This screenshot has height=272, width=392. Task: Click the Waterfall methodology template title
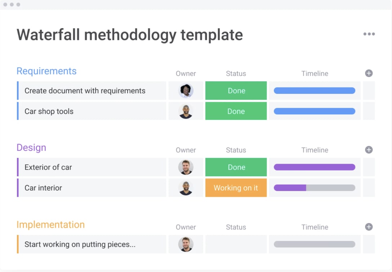click(129, 35)
